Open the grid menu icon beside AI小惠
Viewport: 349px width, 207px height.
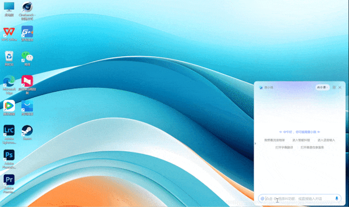tap(334, 87)
